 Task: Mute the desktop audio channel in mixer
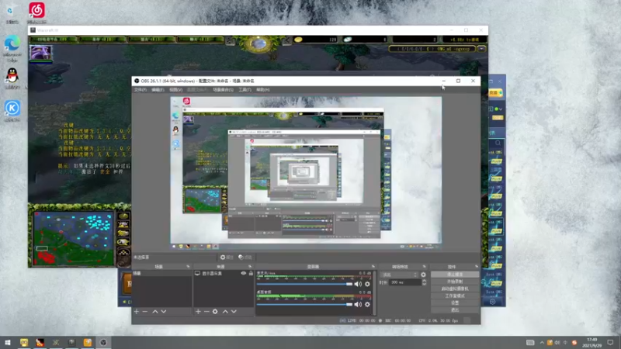click(x=358, y=304)
